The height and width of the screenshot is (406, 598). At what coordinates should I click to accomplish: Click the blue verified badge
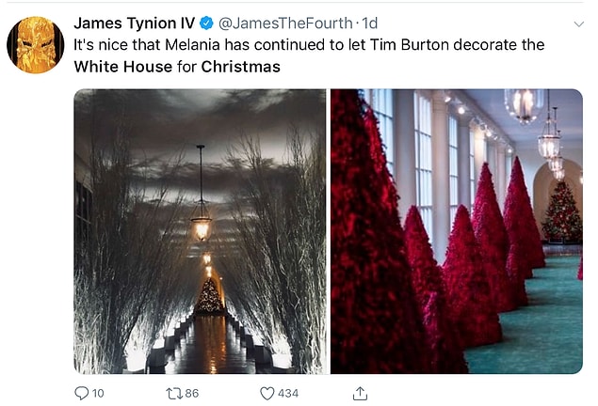click(206, 23)
